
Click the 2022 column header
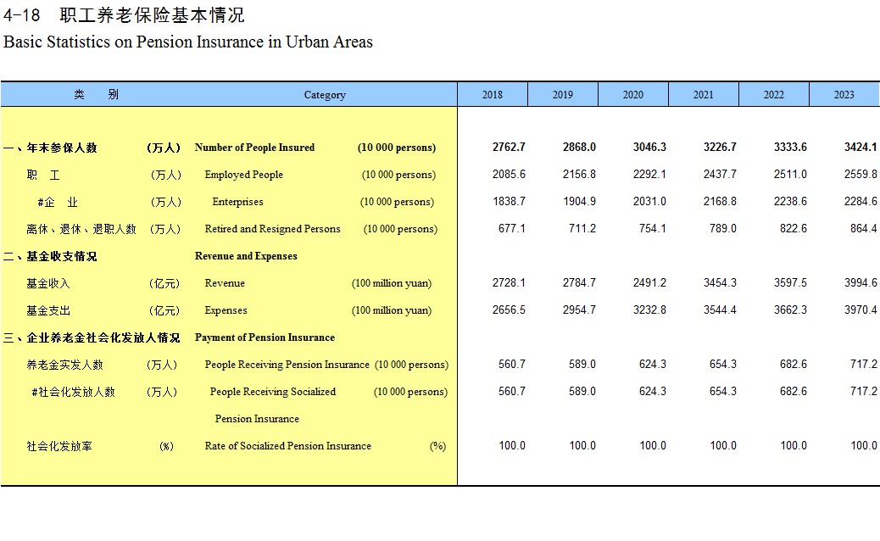click(773, 94)
